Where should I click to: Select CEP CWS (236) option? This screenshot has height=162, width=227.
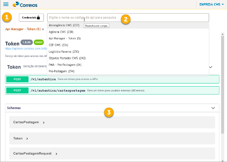point(128,45)
